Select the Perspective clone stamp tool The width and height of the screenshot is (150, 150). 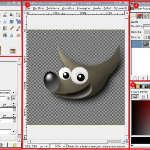point(5,35)
